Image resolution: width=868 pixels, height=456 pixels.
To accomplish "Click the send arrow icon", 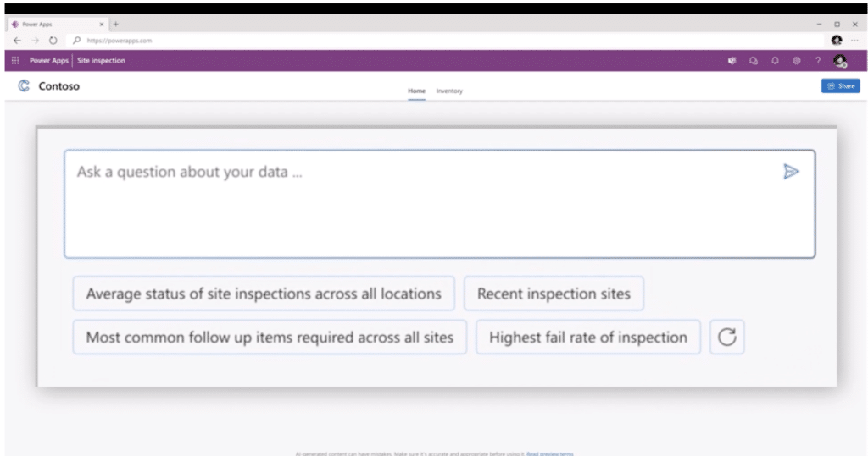I will click(x=791, y=172).
